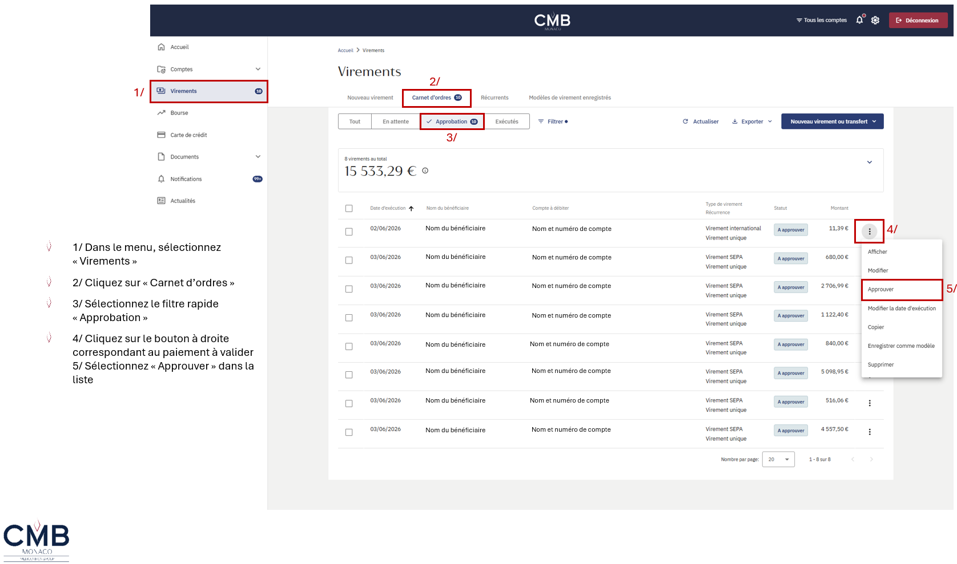Click the Actualiser button
Screen dimensions: 957x564
point(701,121)
